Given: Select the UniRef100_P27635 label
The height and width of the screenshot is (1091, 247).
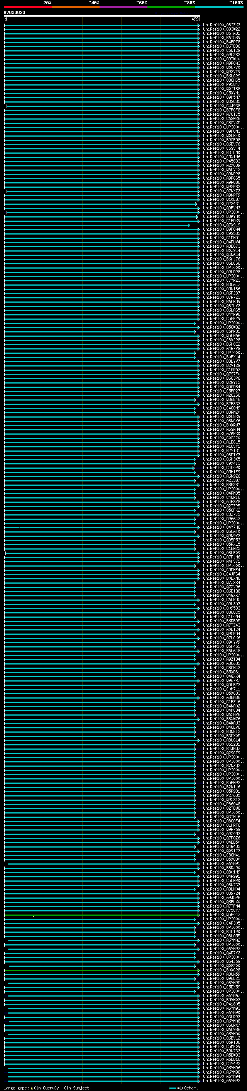Looking at the screenshot, I should [x=222, y=796].
